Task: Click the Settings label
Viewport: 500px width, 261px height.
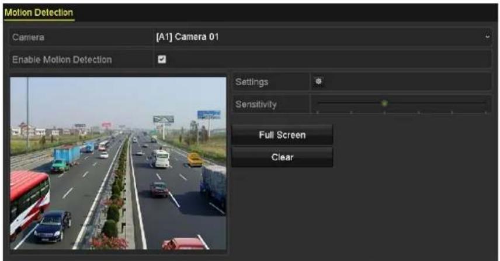Action: [x=252, y=82]
